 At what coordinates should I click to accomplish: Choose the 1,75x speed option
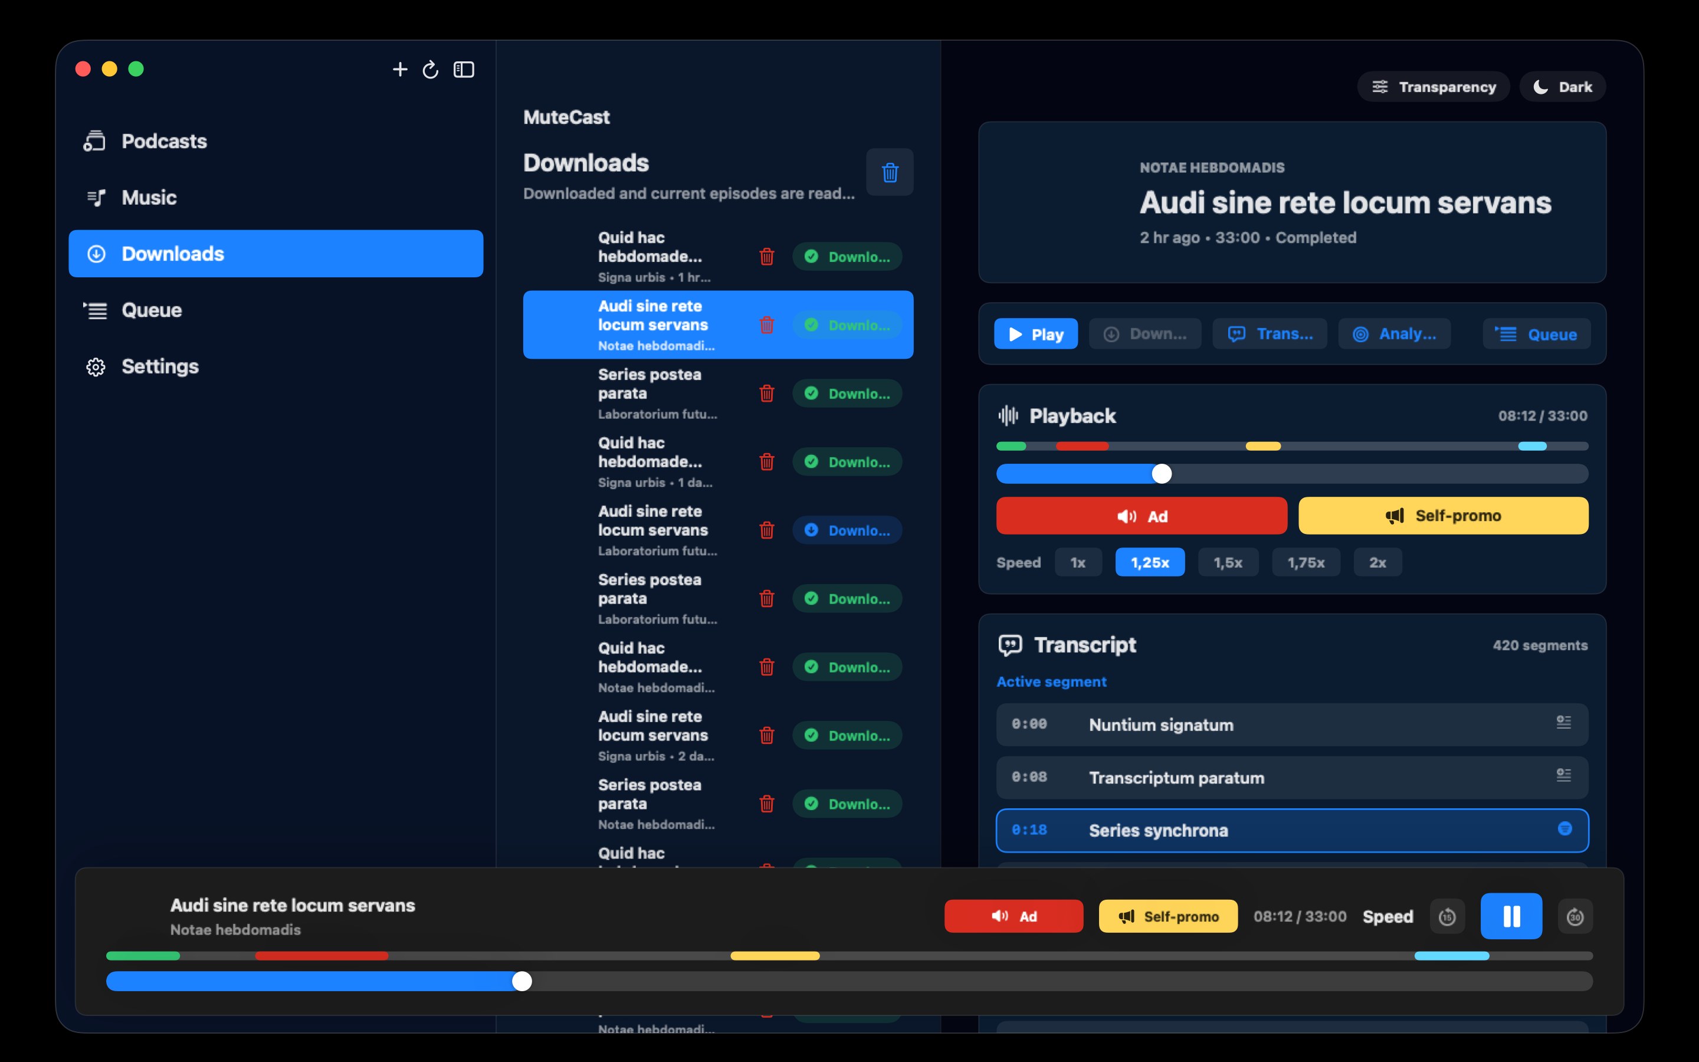(x=1306, y=563)
